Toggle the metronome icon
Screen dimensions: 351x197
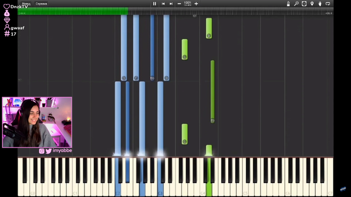point(288,4)
